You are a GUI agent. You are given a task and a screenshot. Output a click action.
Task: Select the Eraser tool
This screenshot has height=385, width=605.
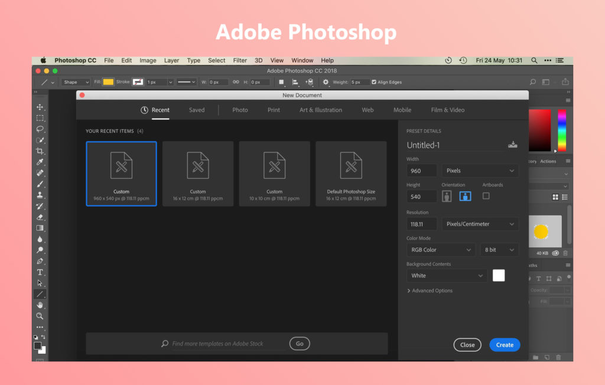tap(40, 217)
